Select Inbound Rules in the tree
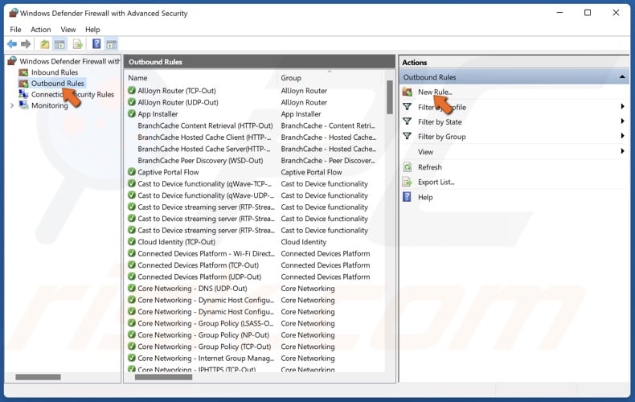This screenshot has height=402, width=635. pos(55,72)
